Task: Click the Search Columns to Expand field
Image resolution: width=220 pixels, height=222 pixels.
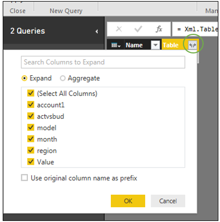Action: 103,62
